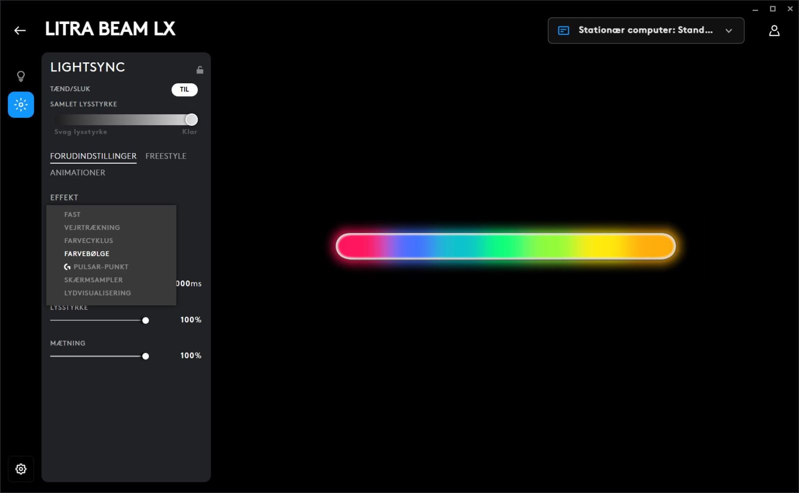Screen dimensions: 799x493
Task: Select FARVECYKLUS in the effect list
Action: [x=88, y=241]
